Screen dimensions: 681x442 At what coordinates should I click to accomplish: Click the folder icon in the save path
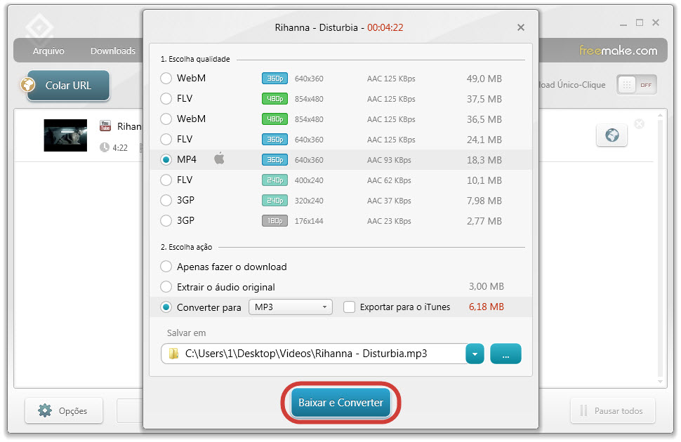pos(173,354)
